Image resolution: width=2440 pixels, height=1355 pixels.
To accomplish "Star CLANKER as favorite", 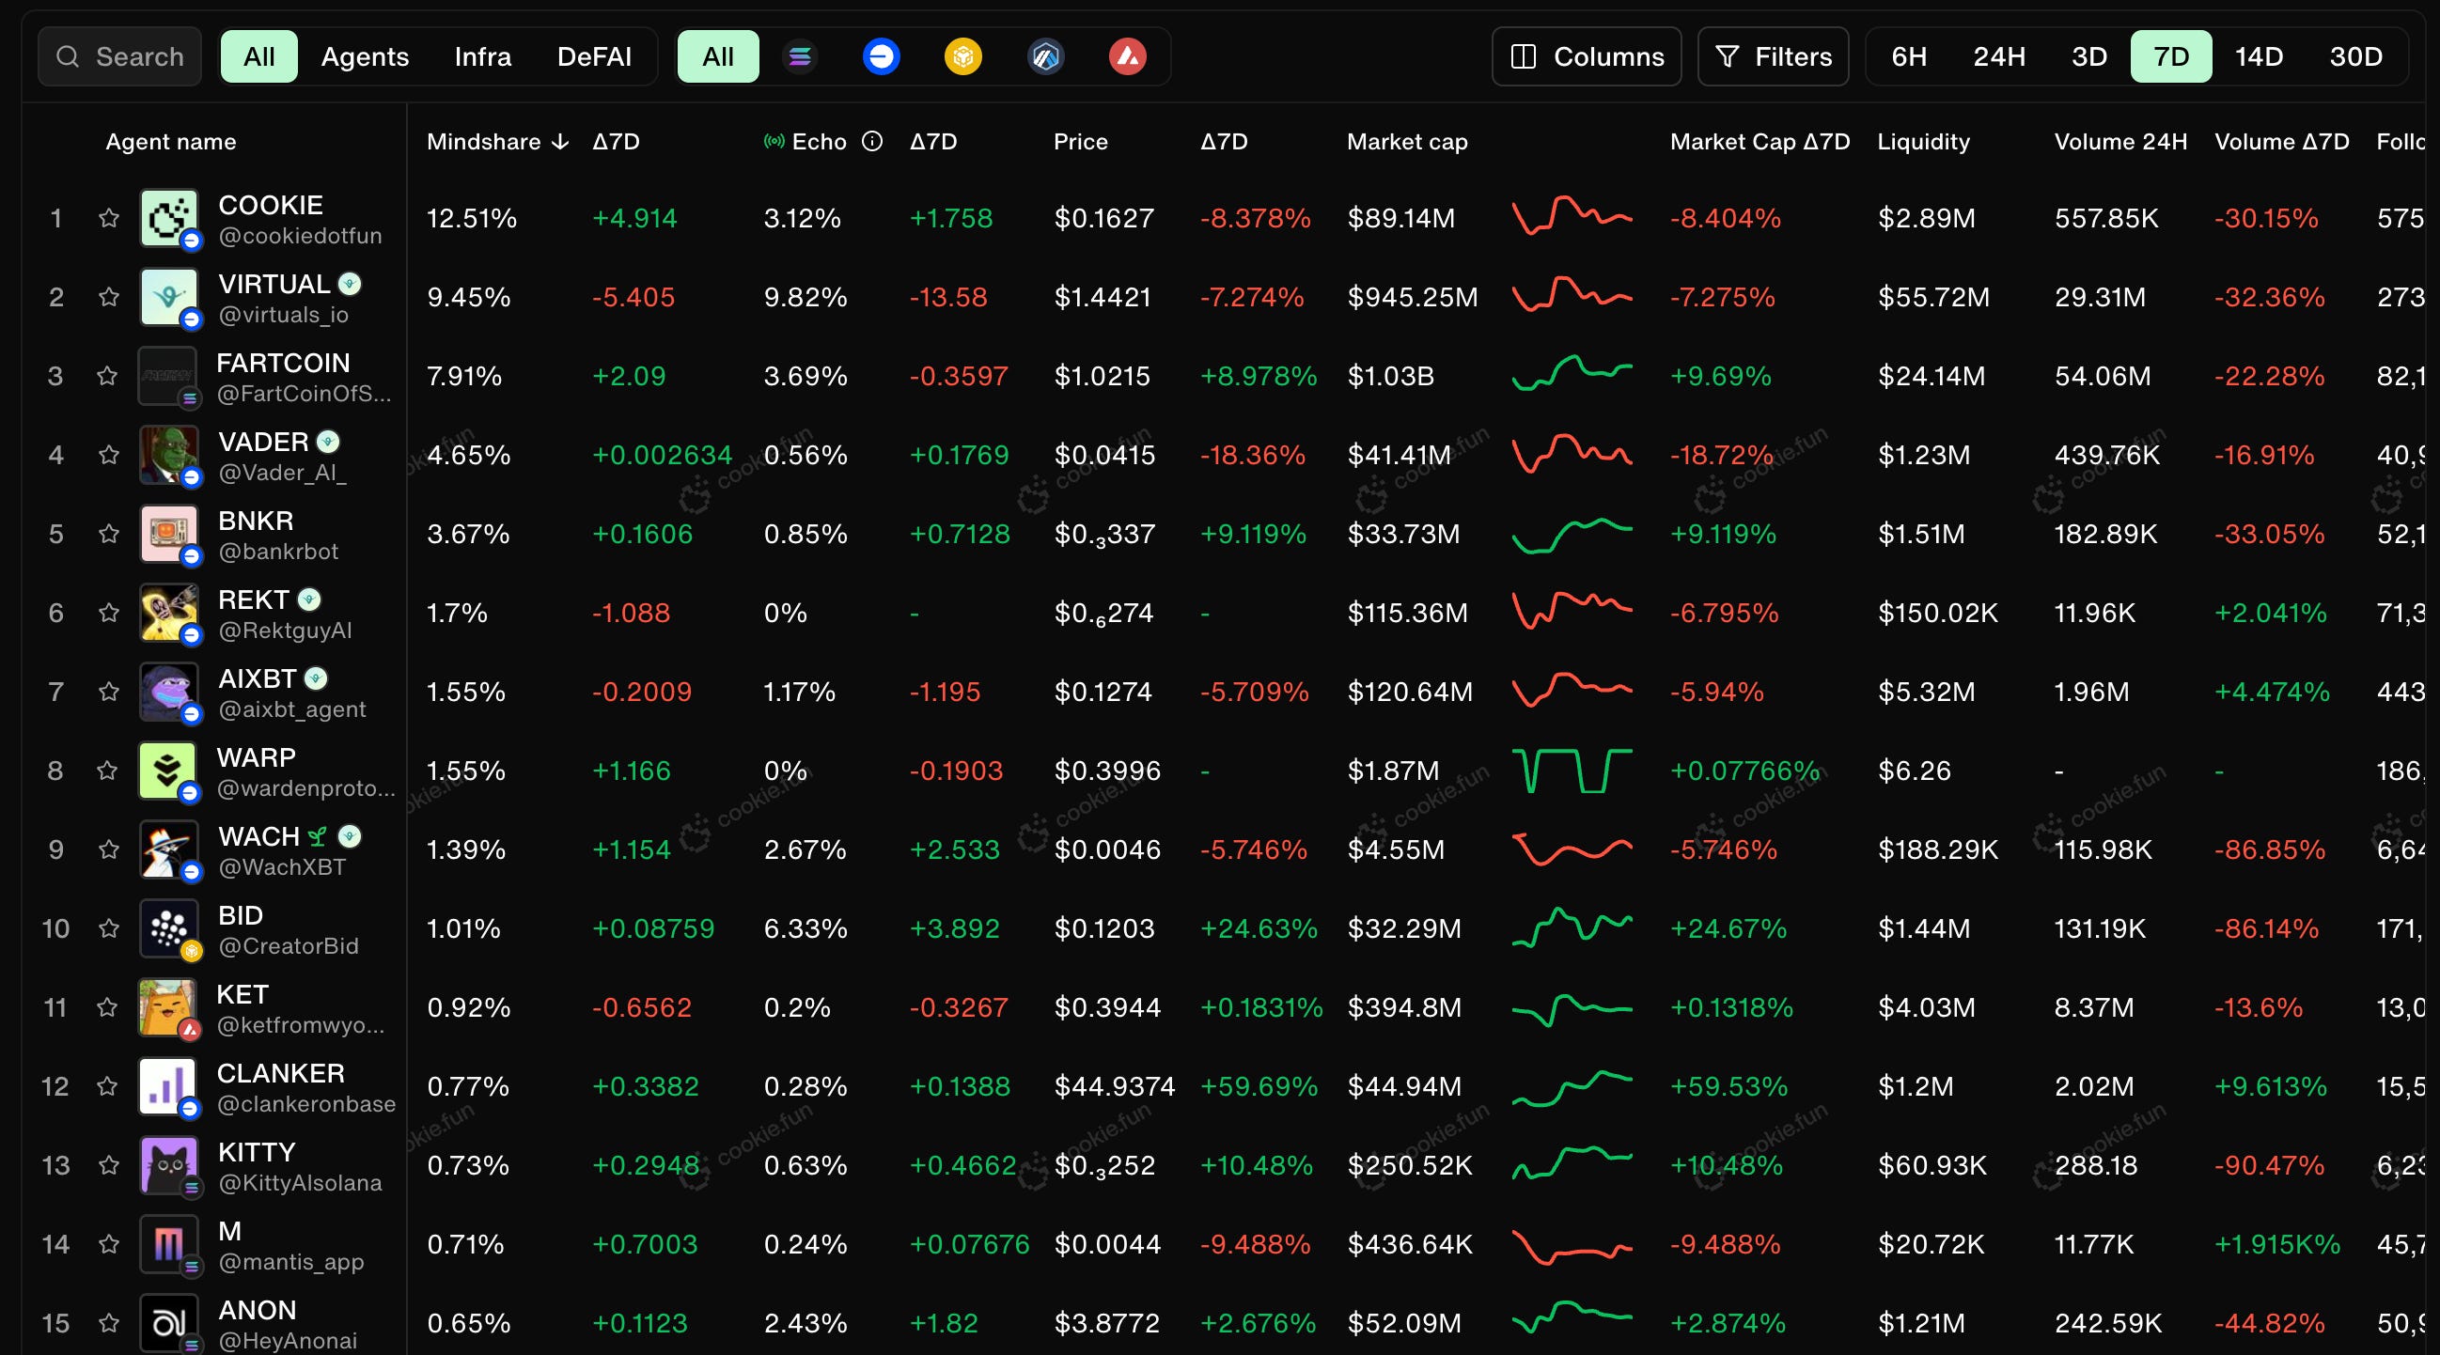I will pos(107,1086).
